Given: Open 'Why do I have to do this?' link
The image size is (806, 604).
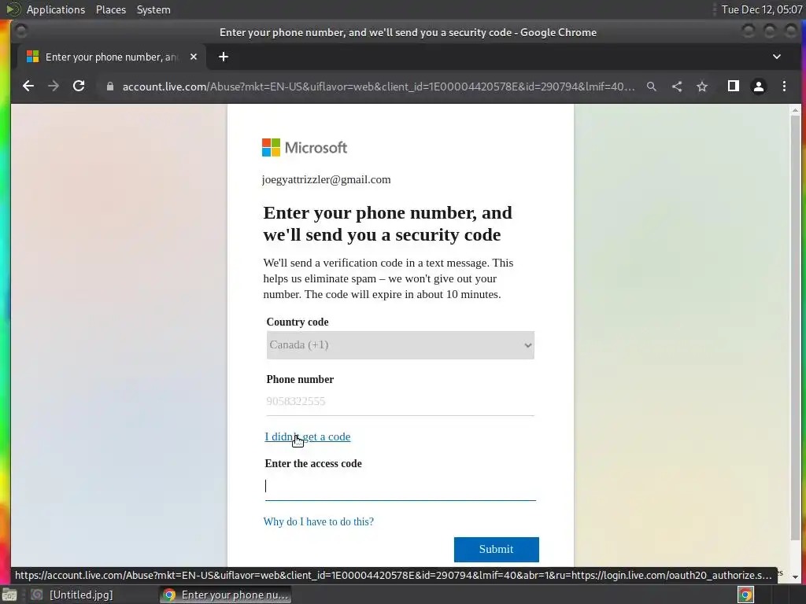Looking at the screenshot, I should (x=318, y=522).
